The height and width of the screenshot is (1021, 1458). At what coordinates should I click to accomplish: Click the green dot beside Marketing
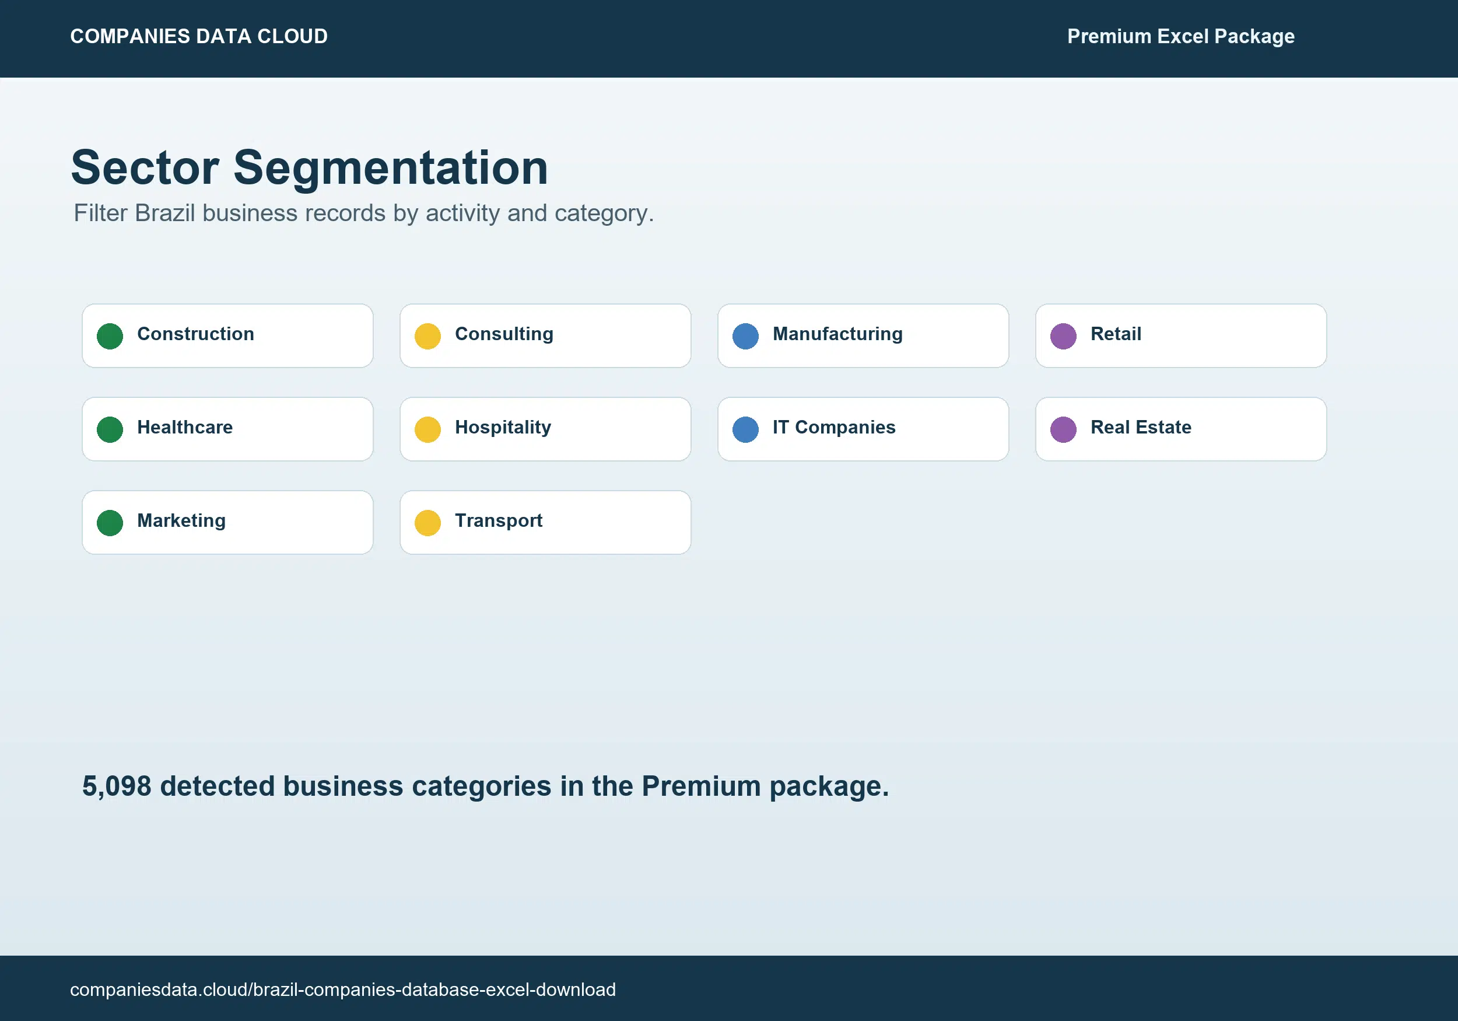pyautogui.click(x=110, y=523)
